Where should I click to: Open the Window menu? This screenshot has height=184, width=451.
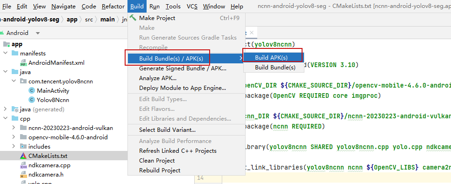coord(214,7)
